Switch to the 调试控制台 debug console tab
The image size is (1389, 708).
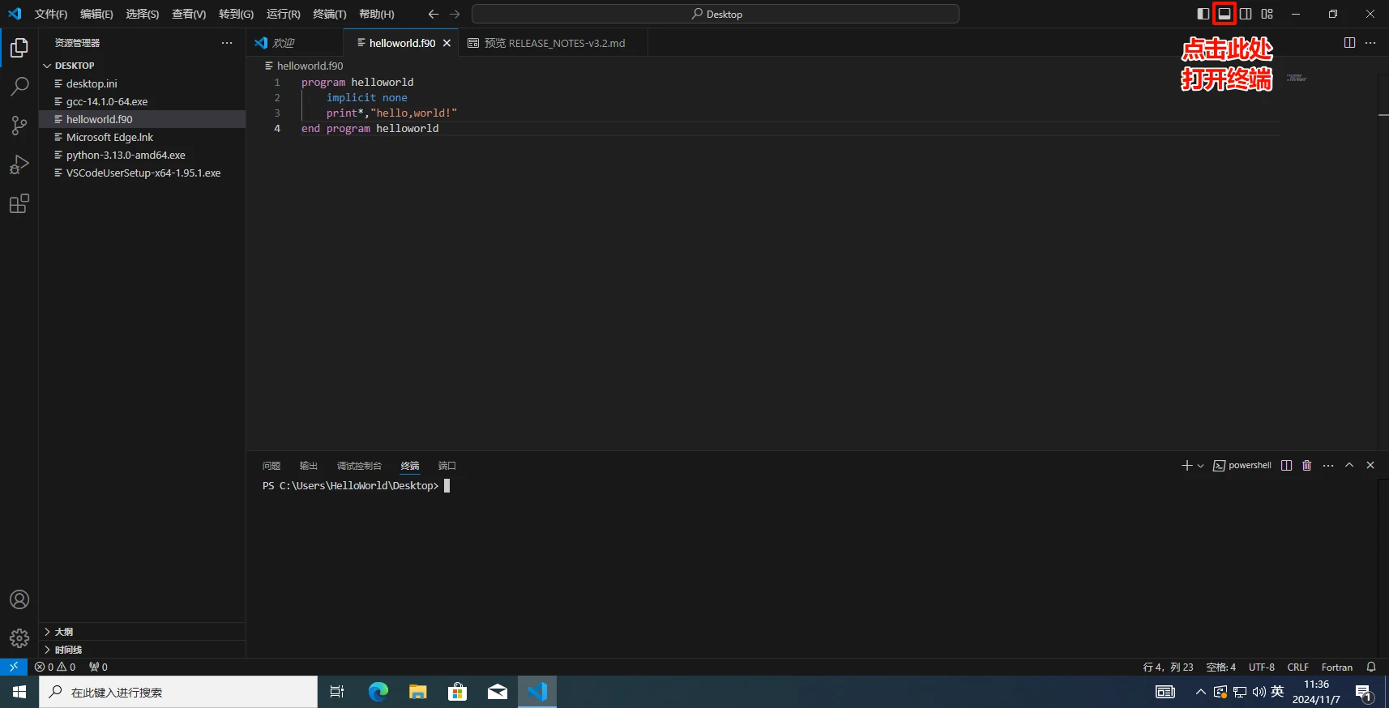click(x=359, y=466)
